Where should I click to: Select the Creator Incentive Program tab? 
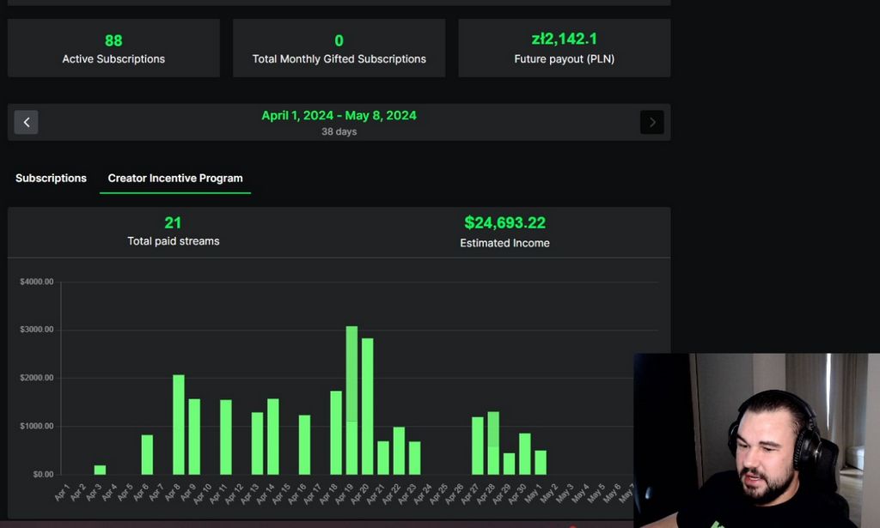[175, 178]
